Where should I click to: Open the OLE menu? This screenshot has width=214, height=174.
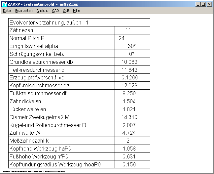[66, 11]
